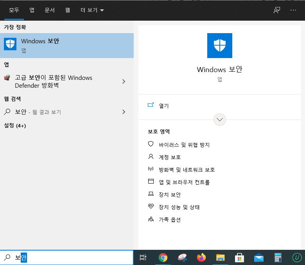Switch to the 웹 search tab
The width and height of the screenshot is (305, 265).
pos(68,10)
